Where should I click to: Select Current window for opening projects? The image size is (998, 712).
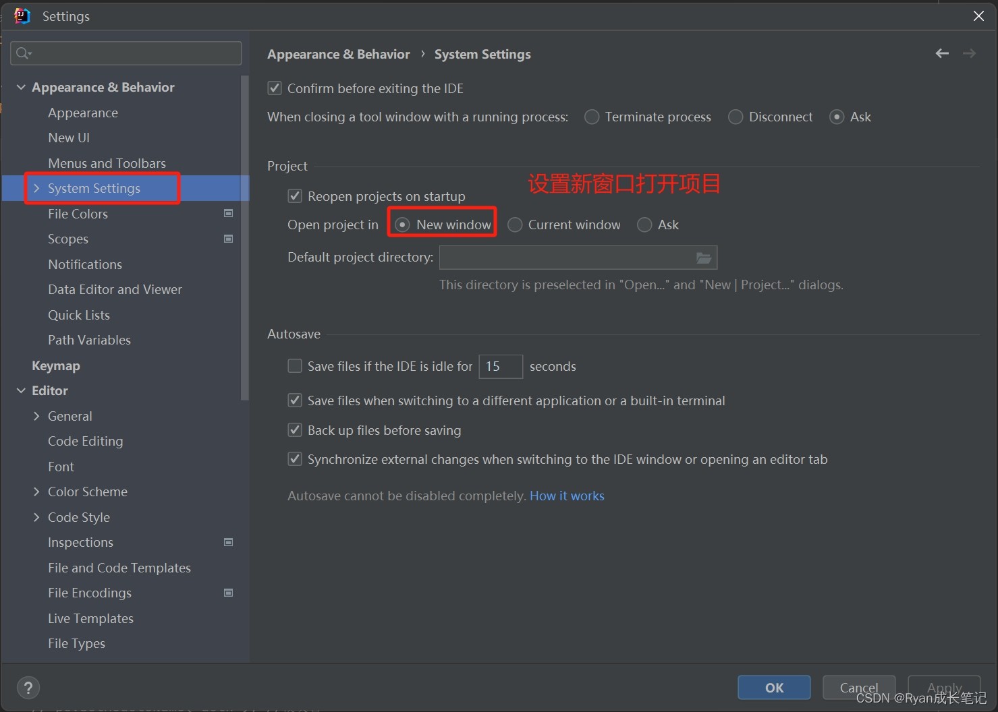(x=515, y=225)
